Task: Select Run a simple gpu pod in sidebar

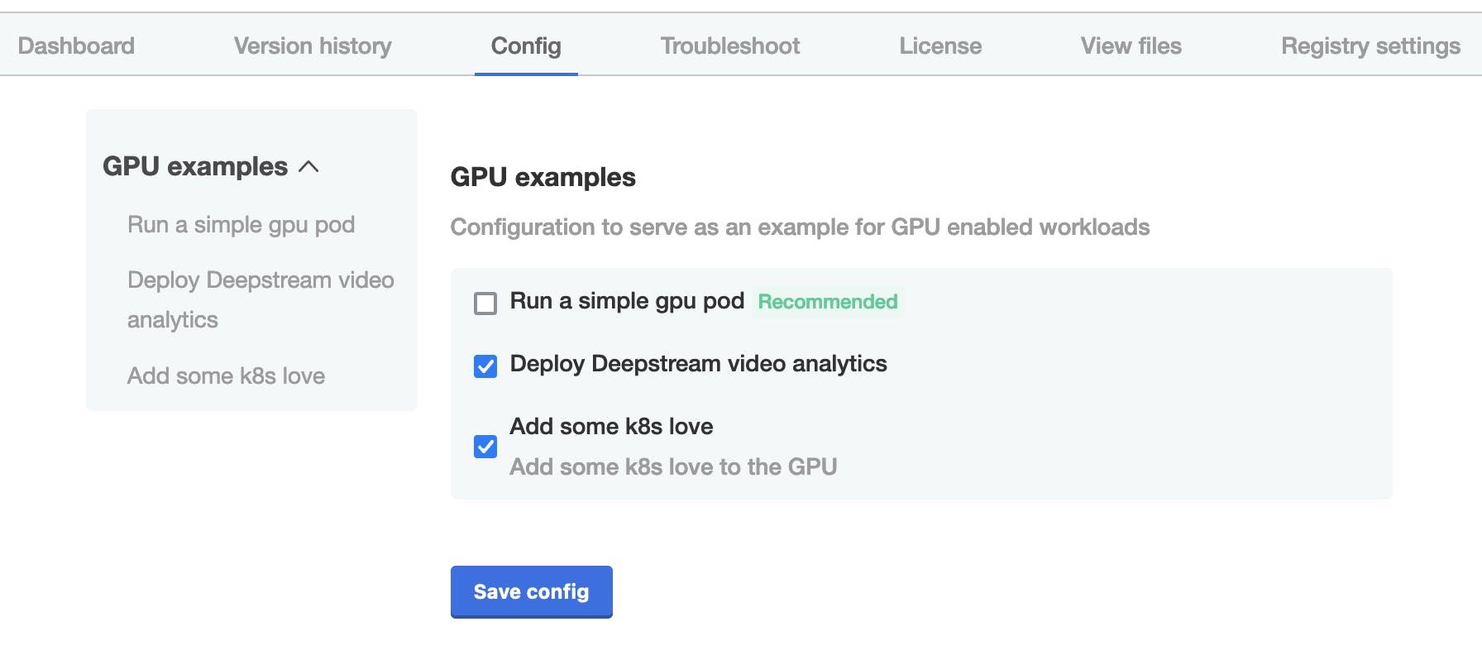Action: pos(241,224)
